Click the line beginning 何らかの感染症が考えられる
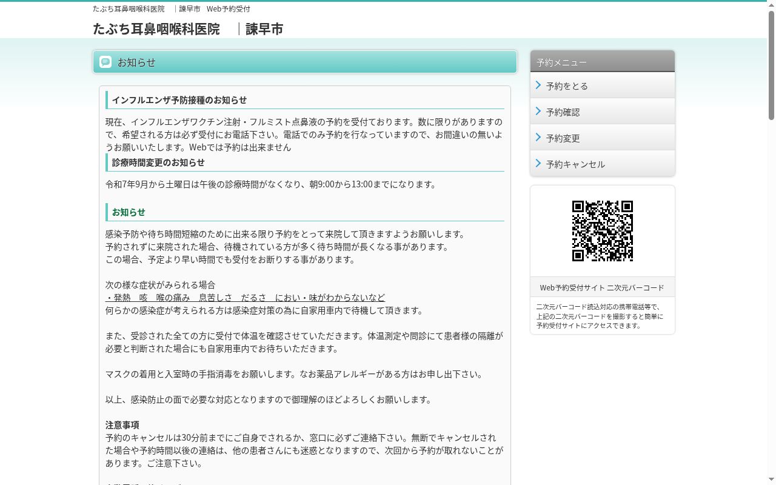Viewport: 776px width, 485px height. point(265,310)
